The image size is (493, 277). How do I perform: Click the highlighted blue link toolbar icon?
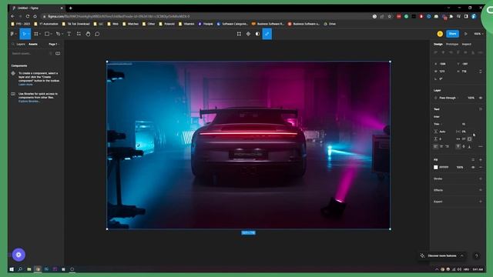tap(267, 34)
